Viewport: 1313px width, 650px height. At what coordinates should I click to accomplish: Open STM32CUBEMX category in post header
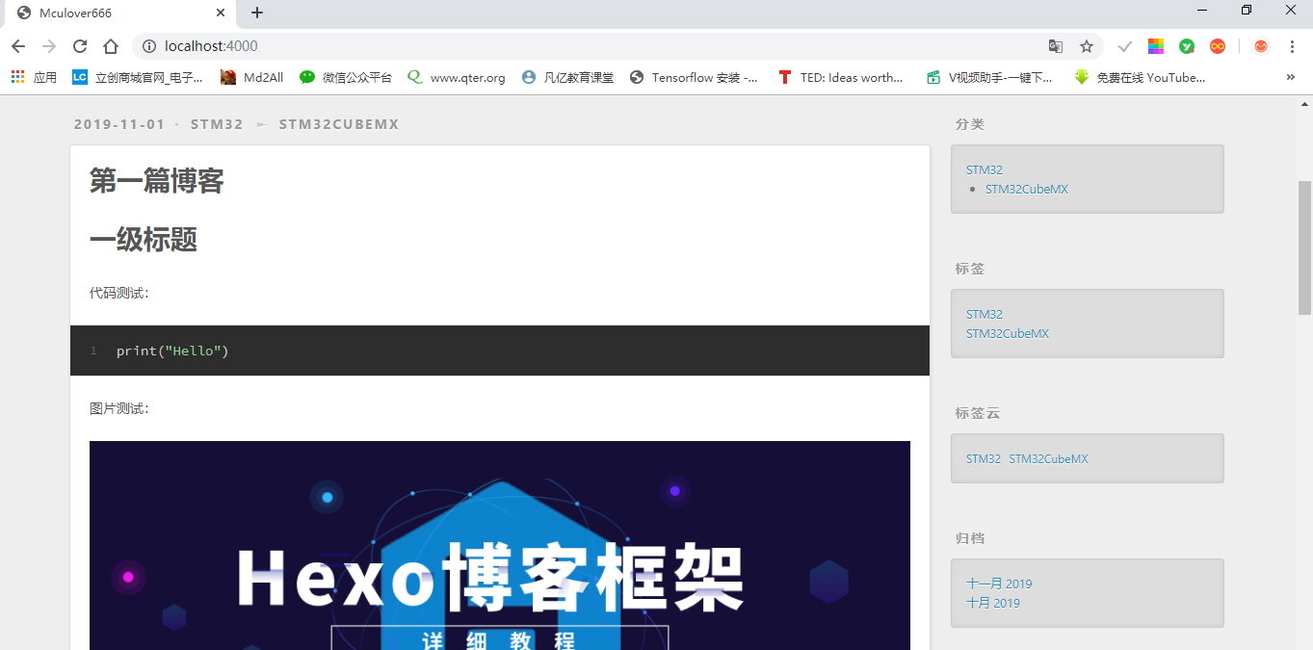point(339,124)
